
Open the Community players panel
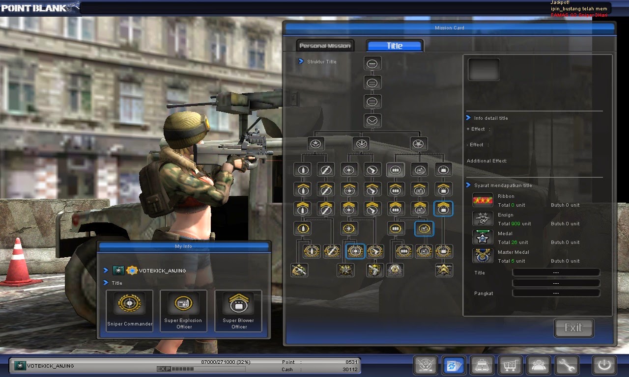point(538,365)
